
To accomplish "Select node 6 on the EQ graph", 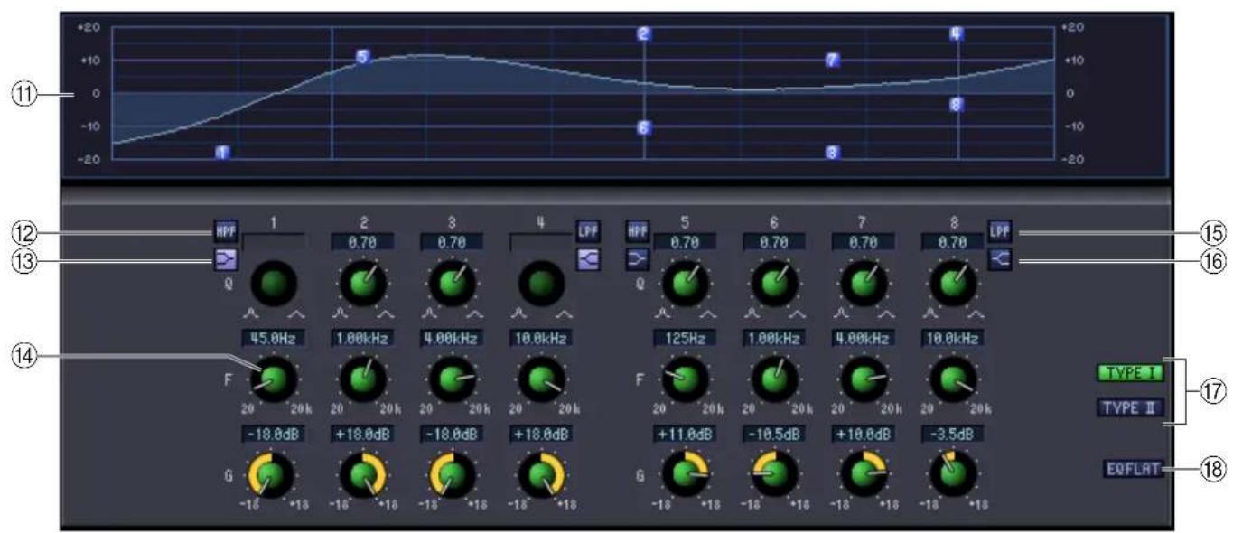I will tap(644, 128).
